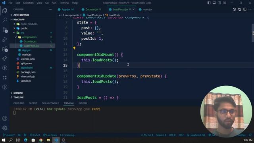Switch to the App.jsx editor tab
This screenshot has width=254, height=143.
[66, 10]
